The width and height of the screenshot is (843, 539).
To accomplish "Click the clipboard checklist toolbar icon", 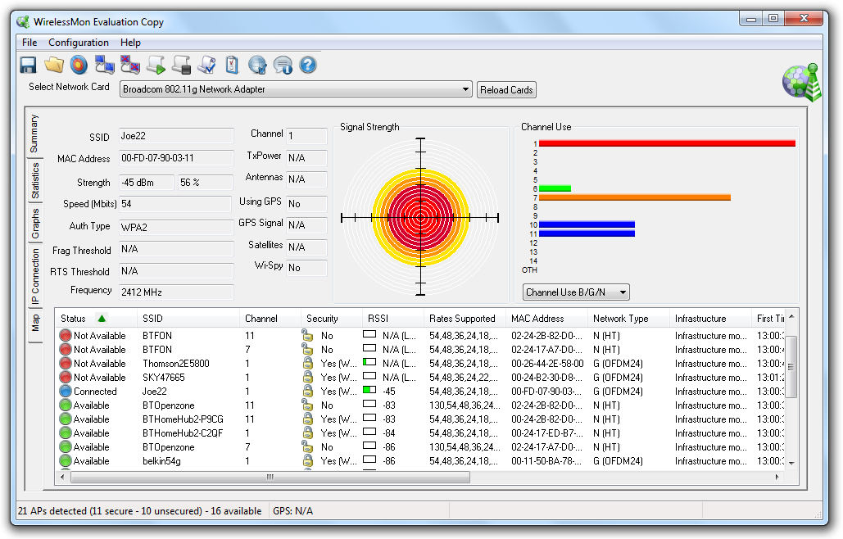I will click(x=232, y=65).
